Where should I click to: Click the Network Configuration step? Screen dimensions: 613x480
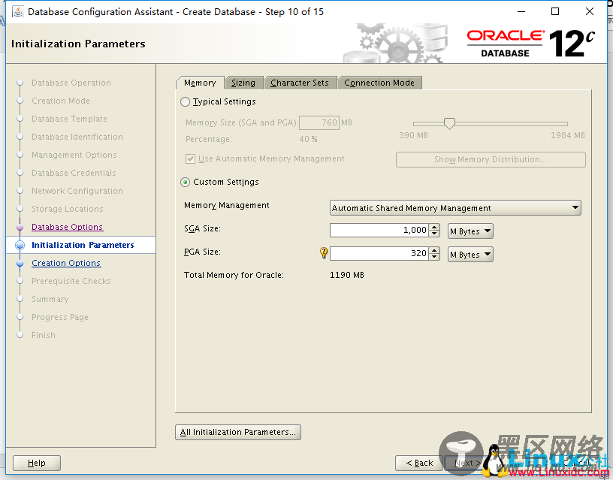[x=77, y=191]
